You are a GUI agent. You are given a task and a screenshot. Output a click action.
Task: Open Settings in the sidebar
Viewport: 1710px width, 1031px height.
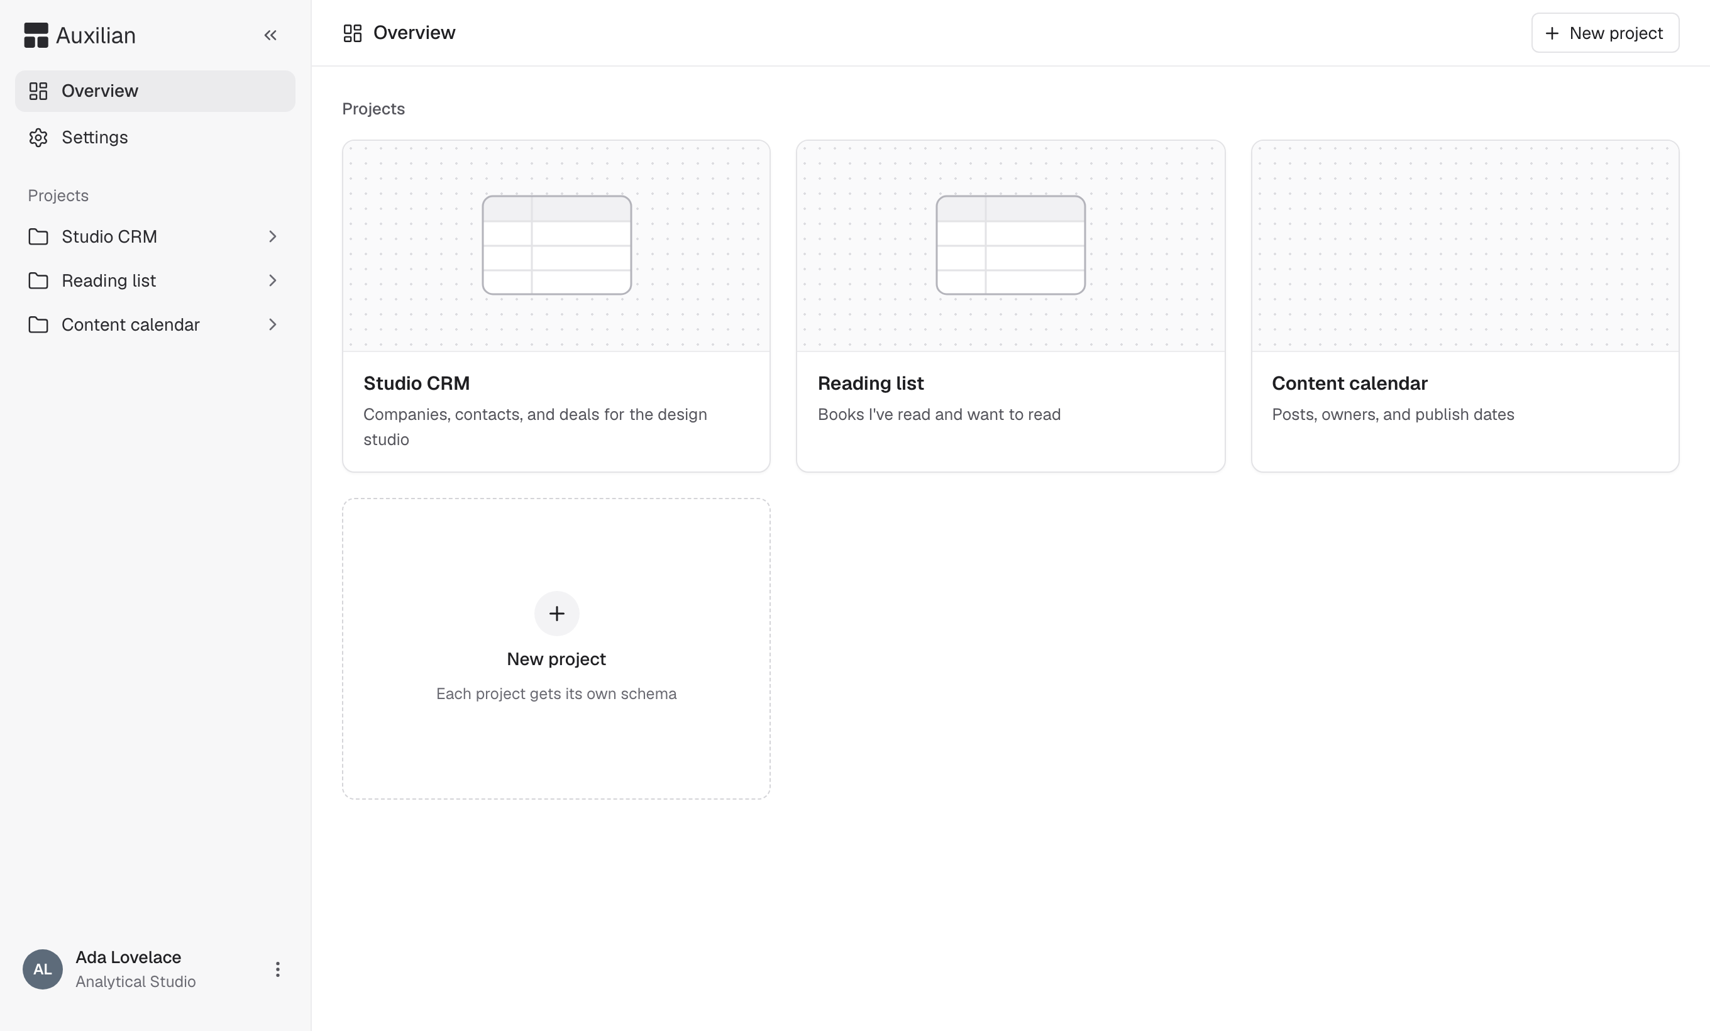(x=155, y=138)
